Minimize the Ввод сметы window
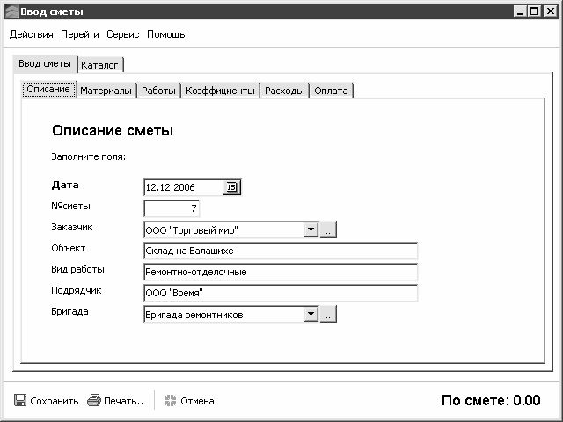 [520, 11]
